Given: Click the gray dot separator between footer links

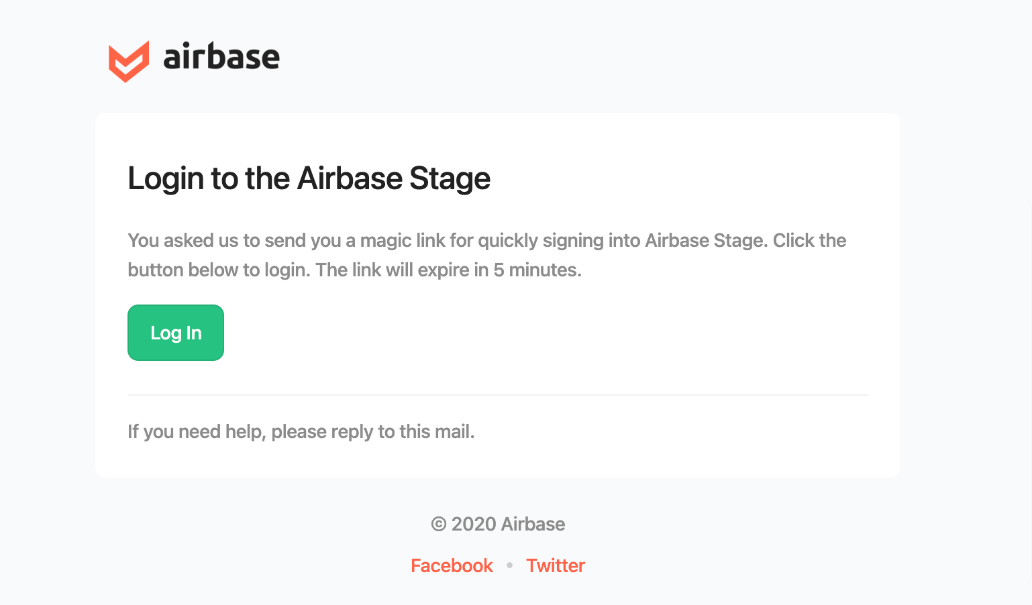Looking at the screenshot, I should (x=510, y=565).
